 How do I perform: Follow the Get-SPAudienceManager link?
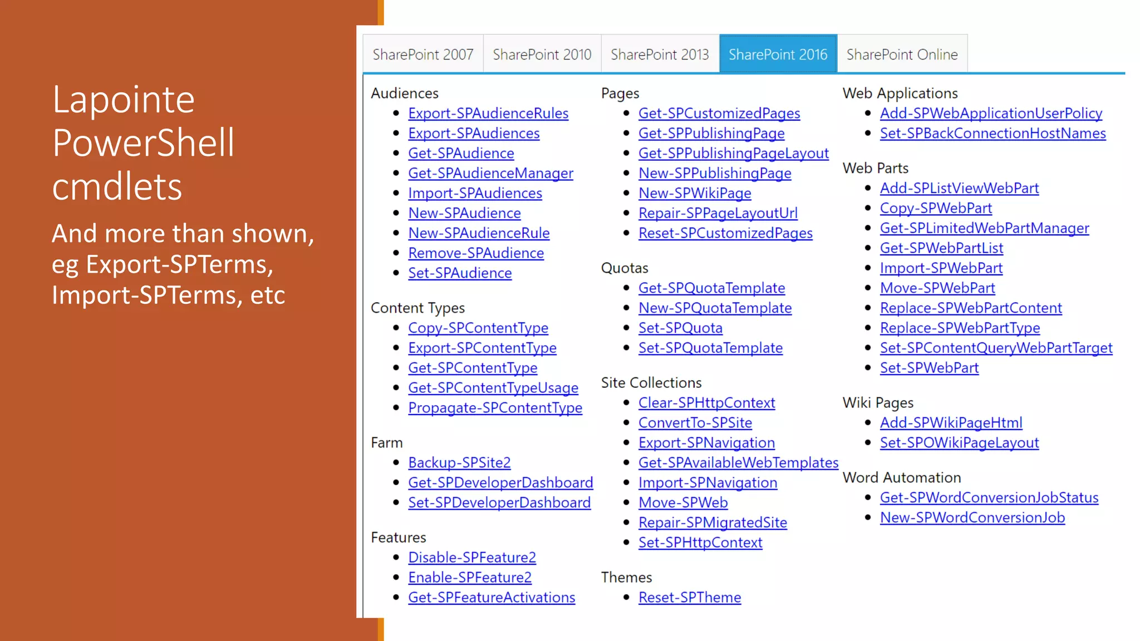[490, 174]
